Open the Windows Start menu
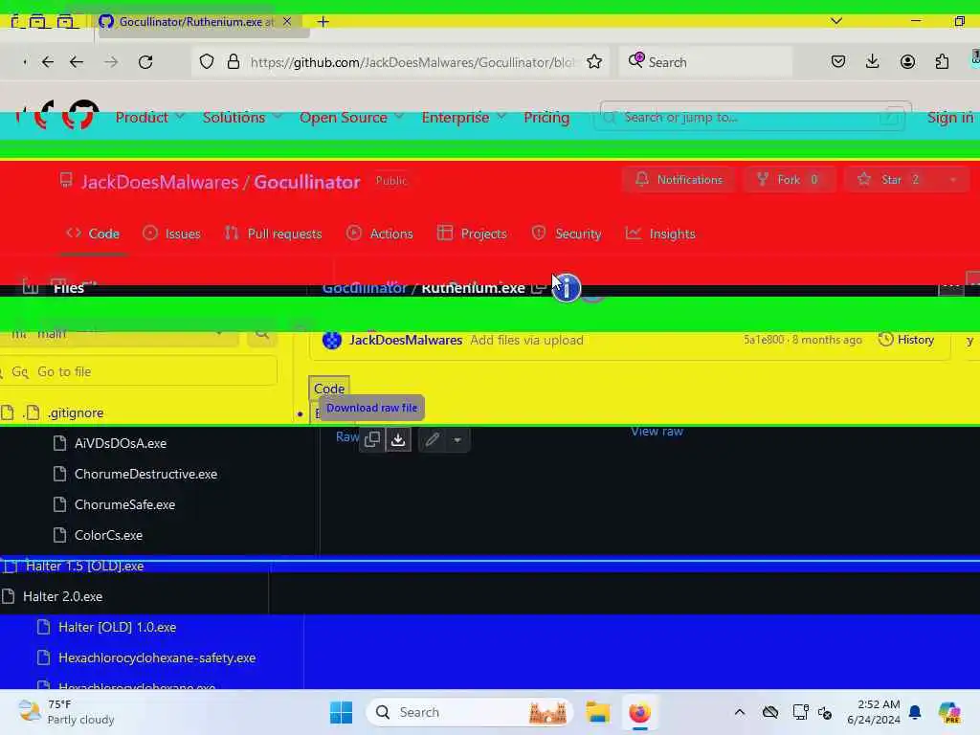 (342, 712)
